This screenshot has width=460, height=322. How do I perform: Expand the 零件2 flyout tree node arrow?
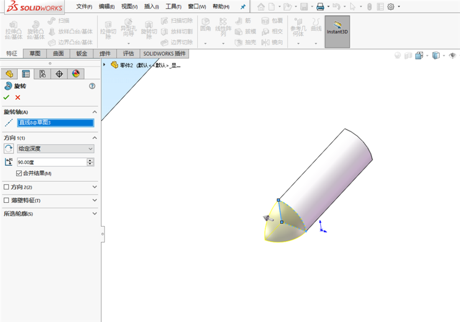(104, 64)
